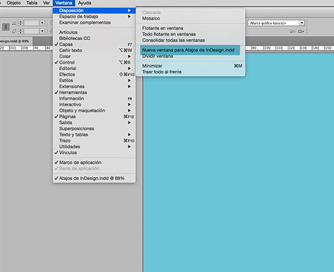This screenshot has width=334, height=272.
Task: Expand the Color submenu
Action: click(x=94, y=56)
